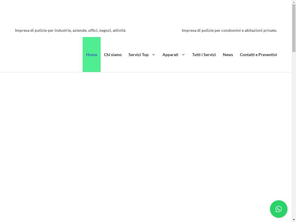Open Contatti e Preventivi page
This screenshot has width=296, height=222.
pos(258,55)
